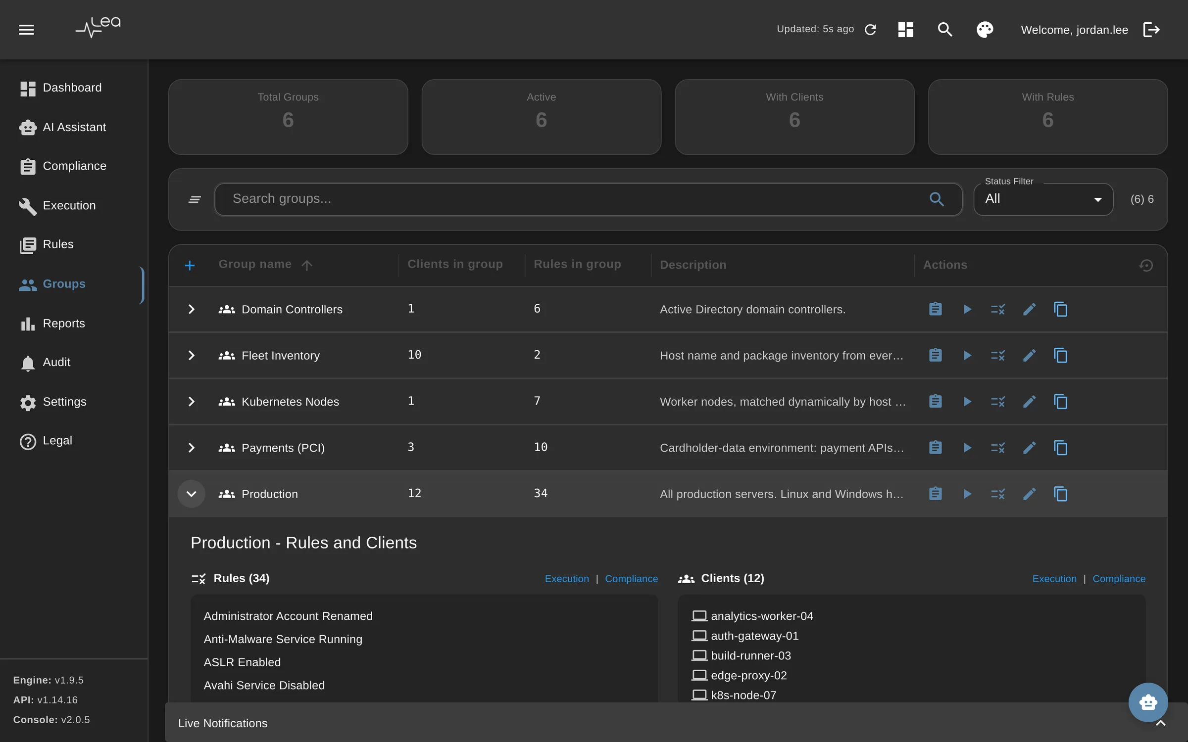Screen dimensions: 1188x742
Task: Open the dashboard layout grid icon
Action: point(905,30)
